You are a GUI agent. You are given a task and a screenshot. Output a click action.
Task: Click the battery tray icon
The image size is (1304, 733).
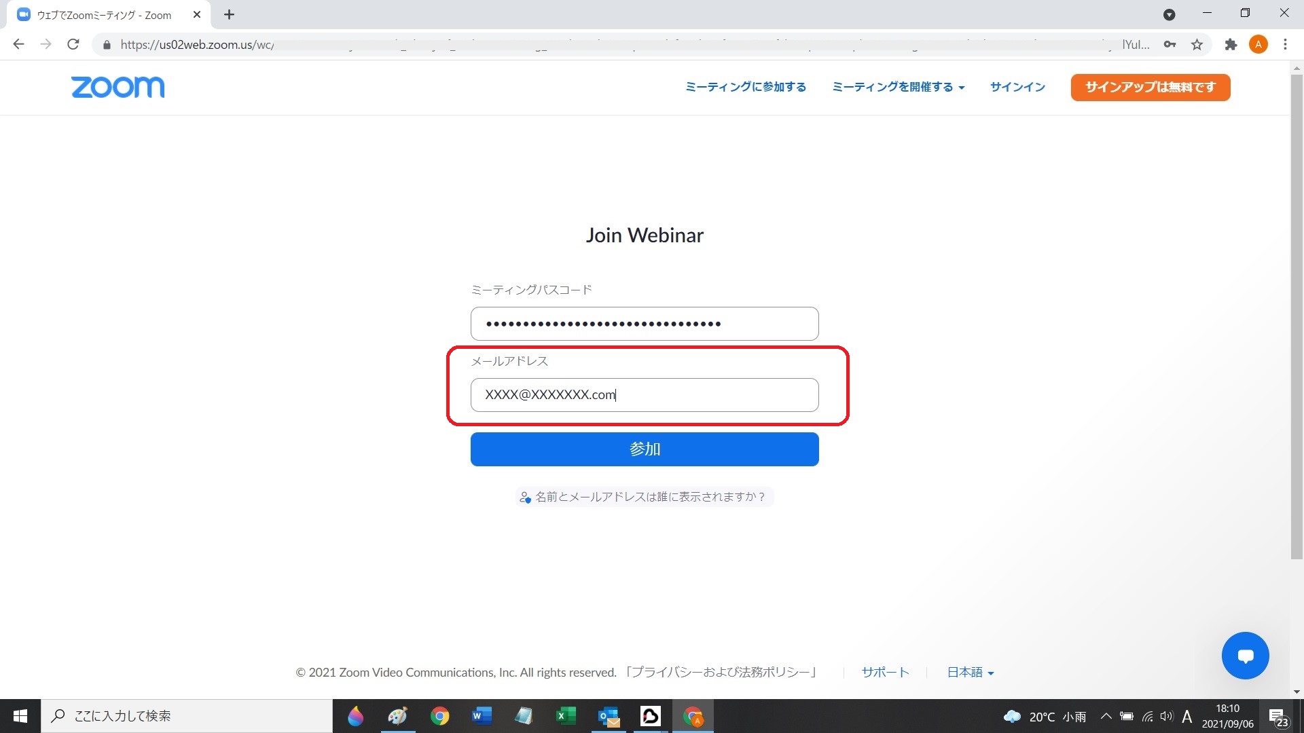pyautogui.click(x=1127, y=716)
